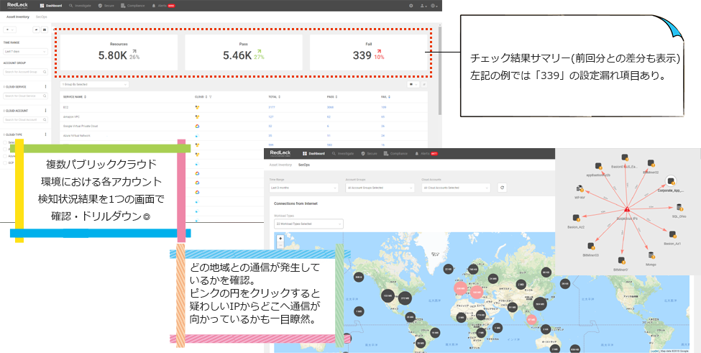Open All Account Groups Selected dropdown
This screenshot has height=353, width=701.
pos(380,188)
